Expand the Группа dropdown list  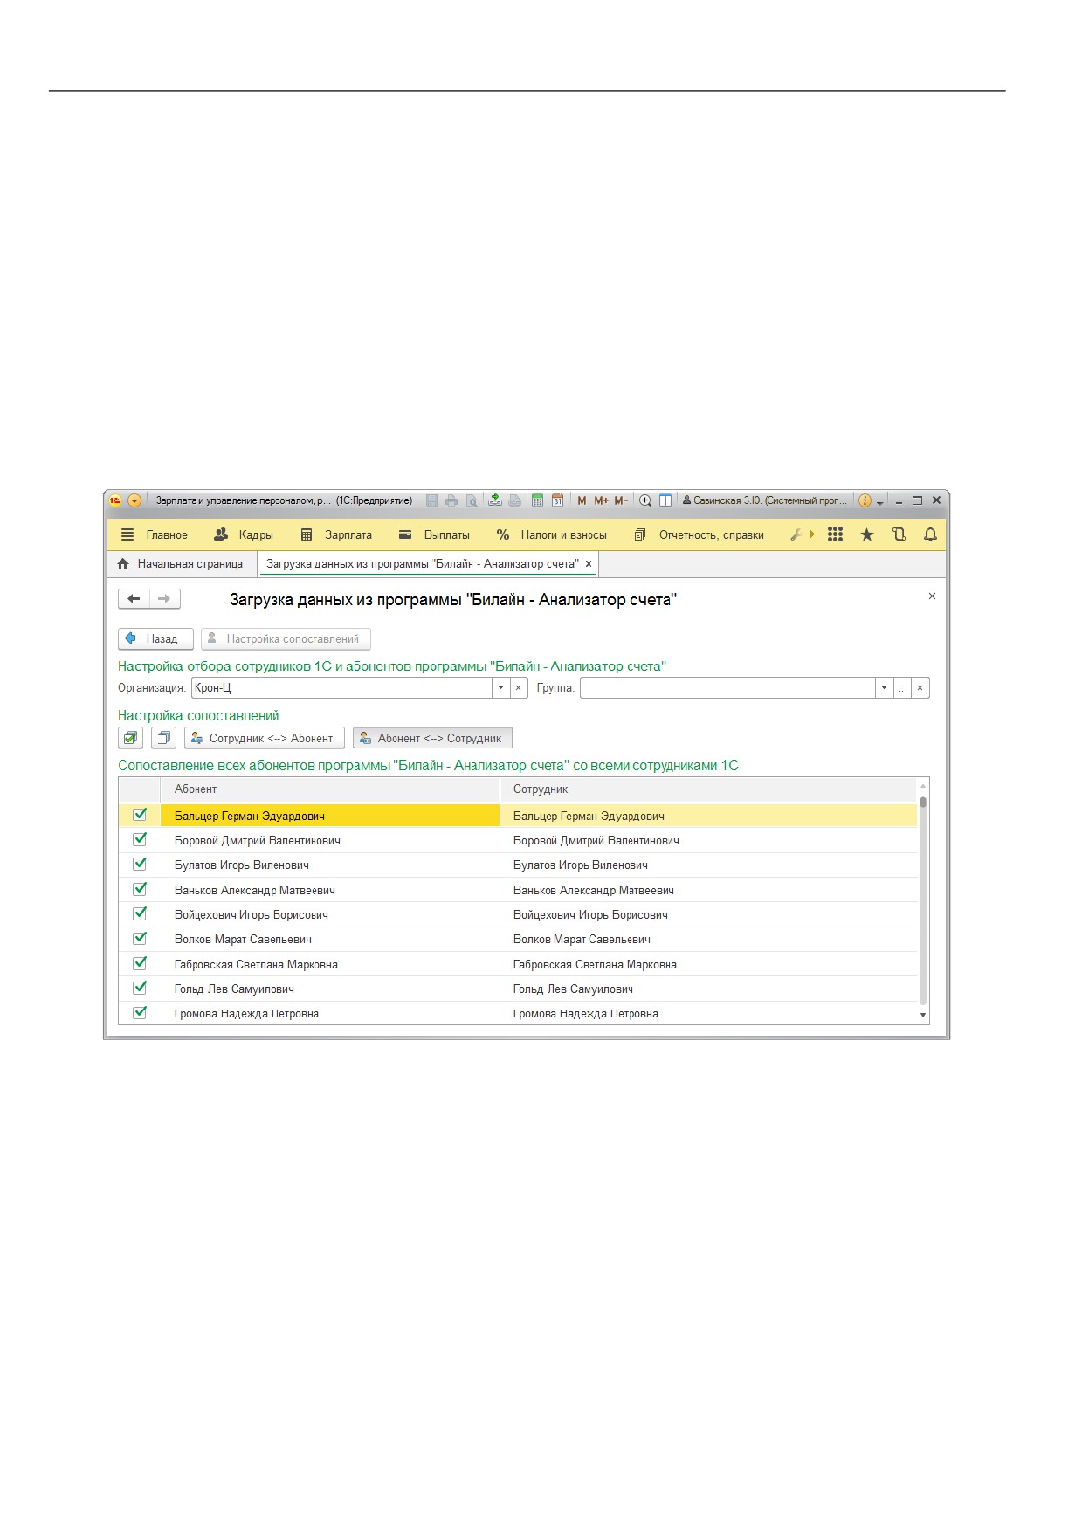884,688
